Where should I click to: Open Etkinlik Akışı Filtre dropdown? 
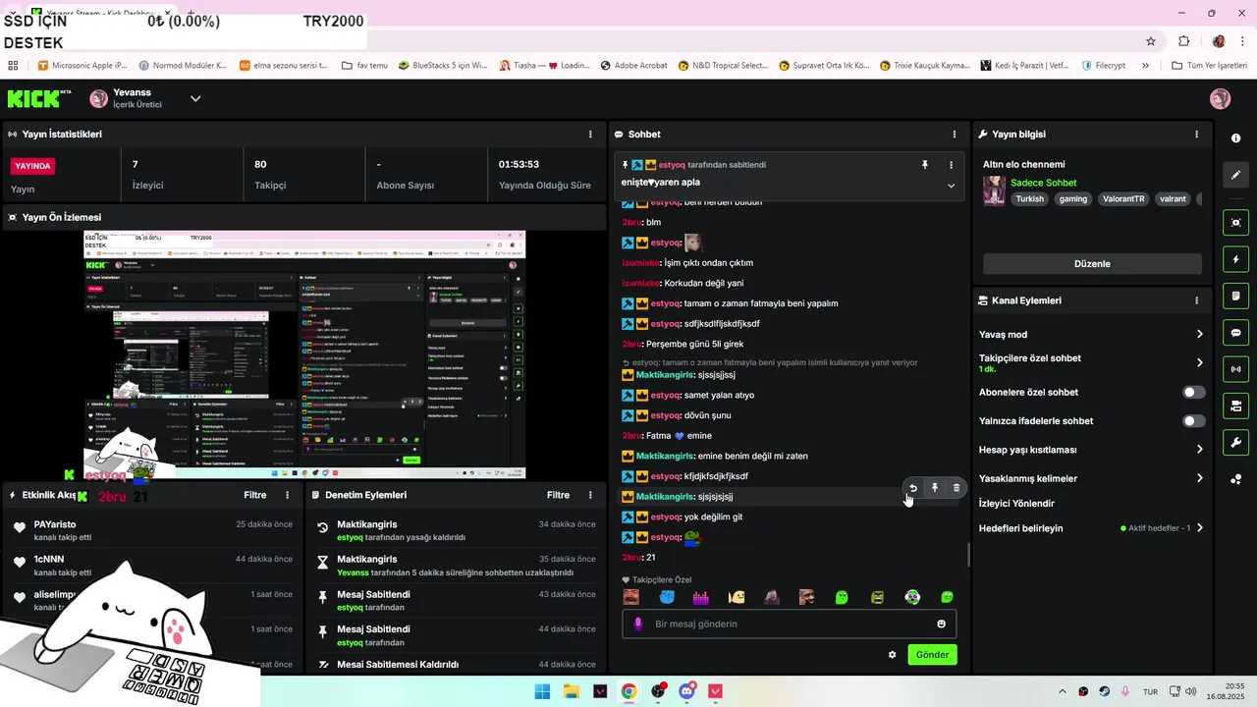click(255, 496)
